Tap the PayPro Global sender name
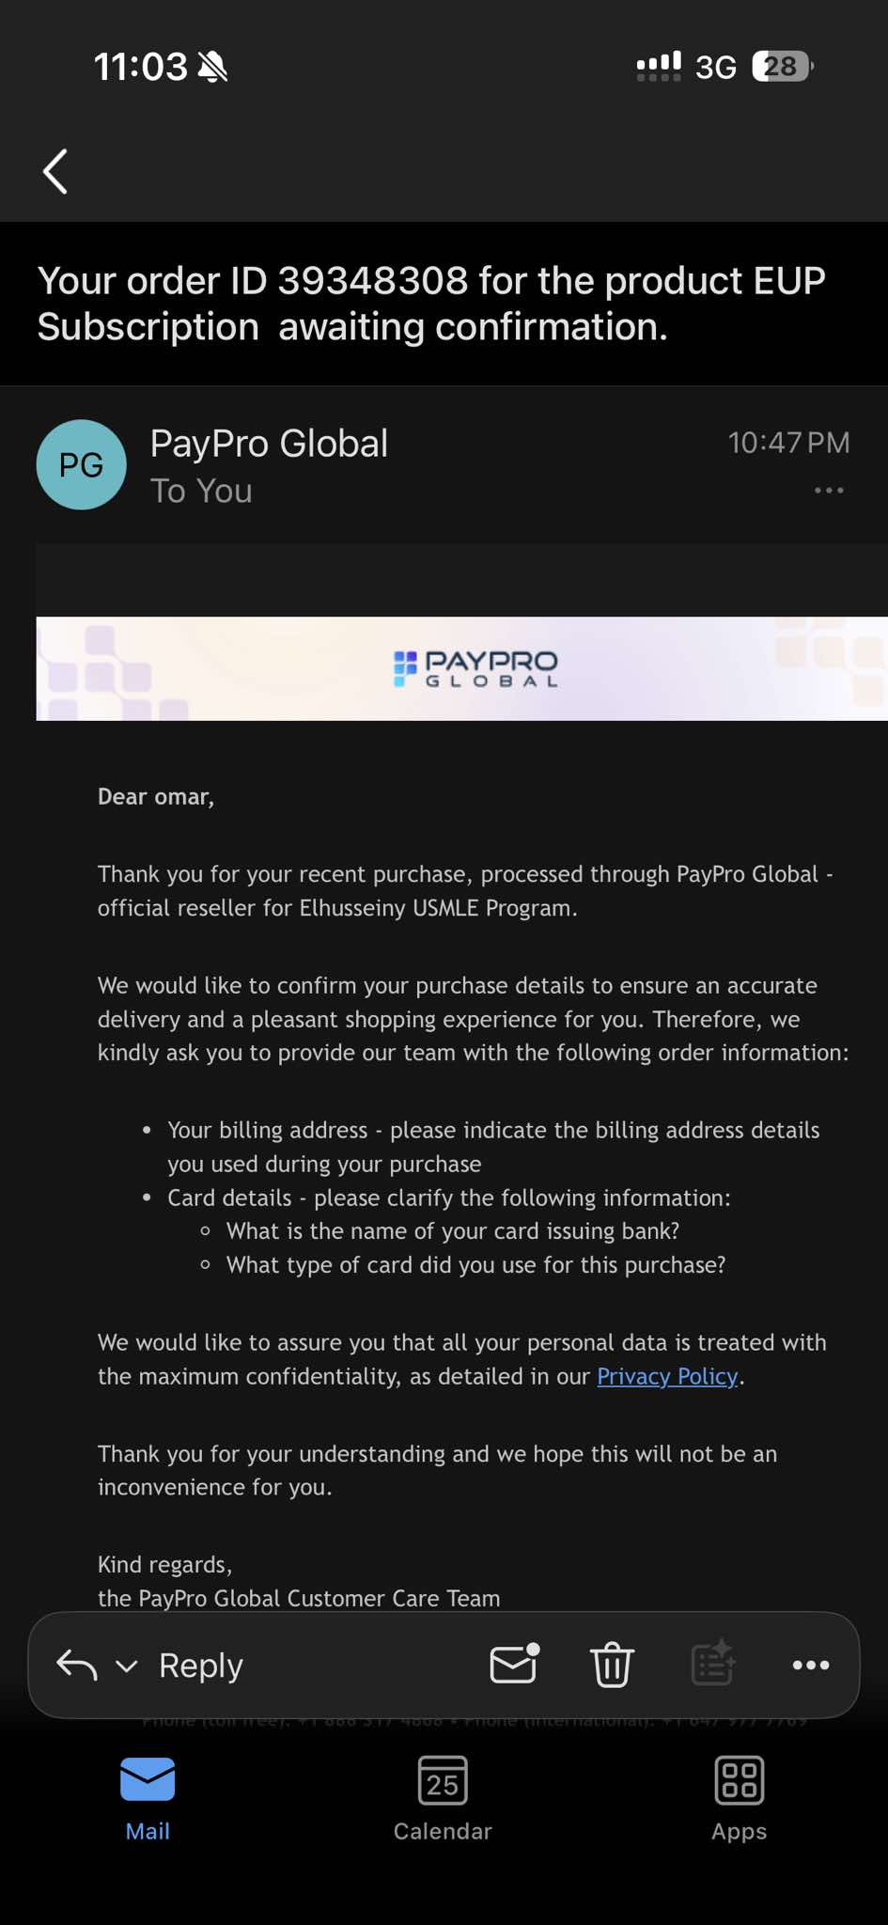This screenshot has width=888, height=1925. [x=269, y=444]
